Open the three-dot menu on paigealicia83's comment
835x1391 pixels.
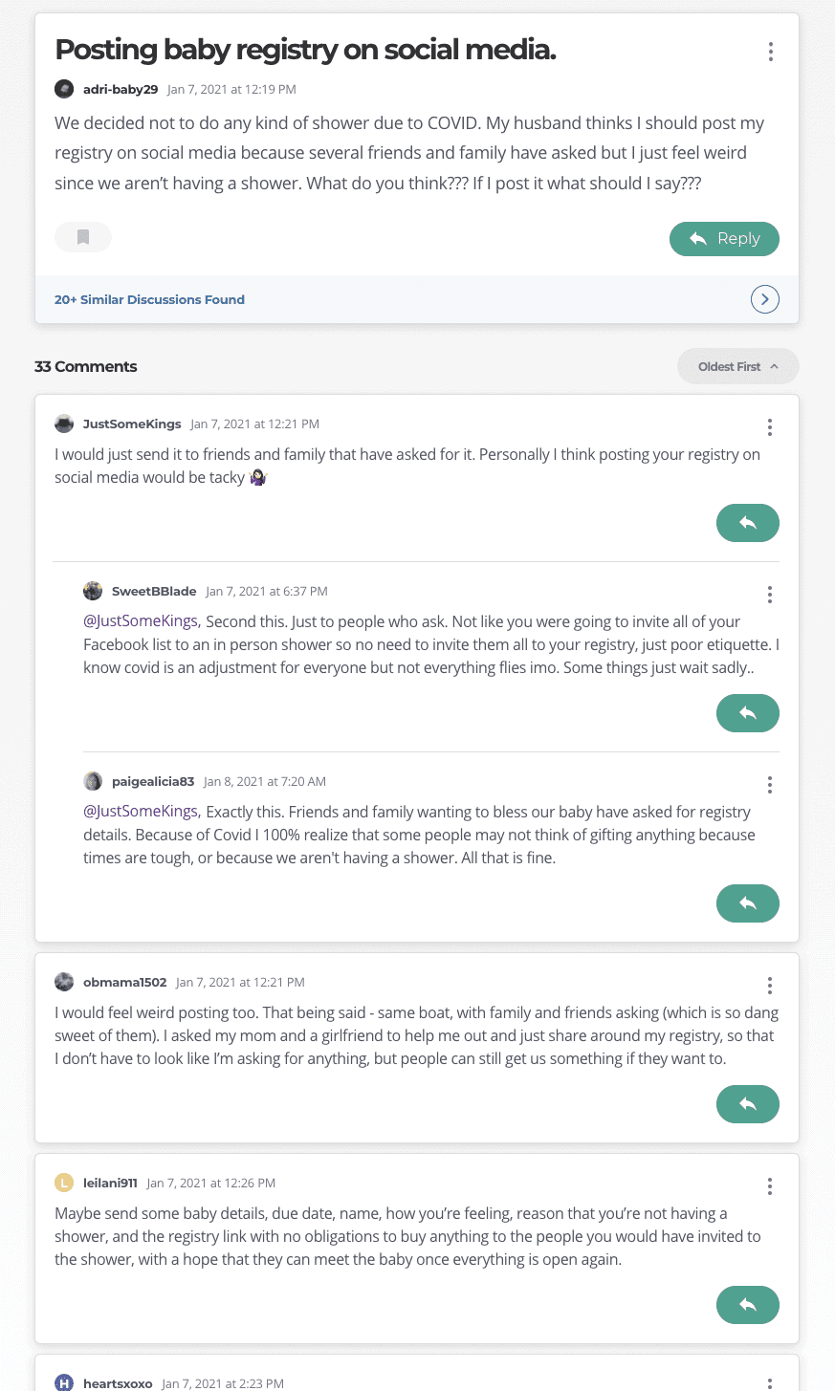click(x=769, y=785)
